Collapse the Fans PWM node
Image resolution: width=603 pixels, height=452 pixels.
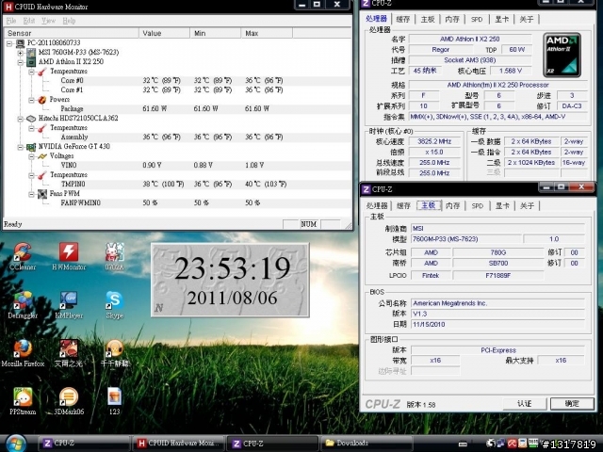31,194
